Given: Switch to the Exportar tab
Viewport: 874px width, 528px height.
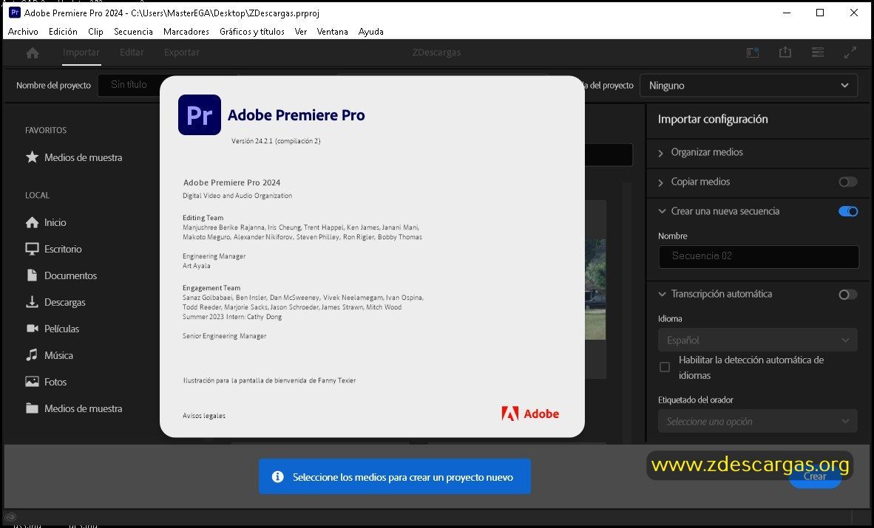Looking at the screenshot, I should click(182, 52).
